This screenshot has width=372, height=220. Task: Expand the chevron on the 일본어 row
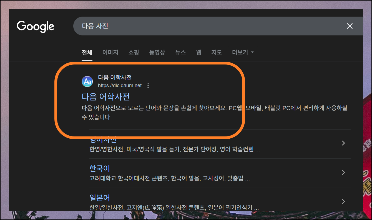pos(343,201)
